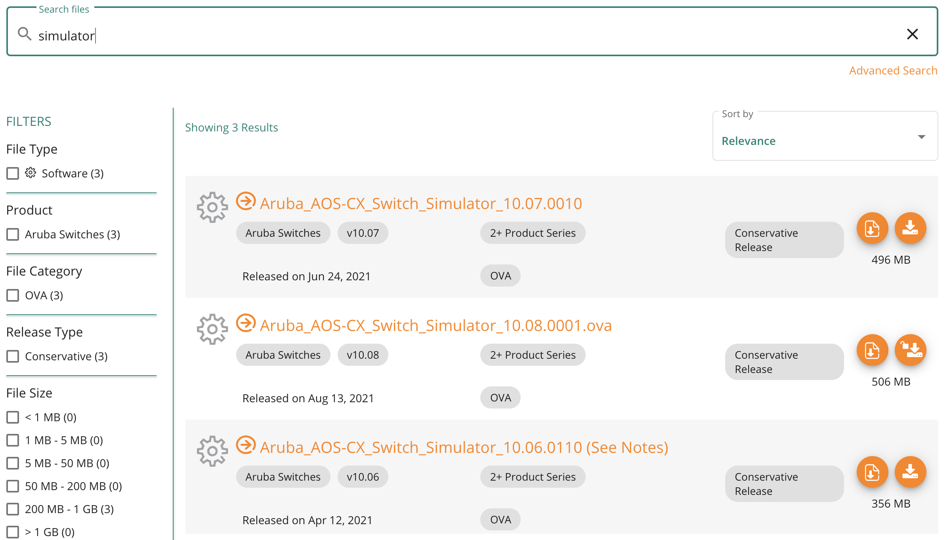Download the 10.07.0010 software package
The height and width of the screenshot is (540, 951).
tap(910, 228)
